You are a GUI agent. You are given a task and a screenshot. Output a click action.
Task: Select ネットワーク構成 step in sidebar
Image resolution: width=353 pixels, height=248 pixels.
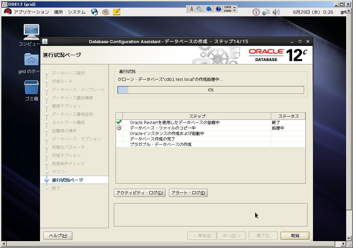(68, 122)
